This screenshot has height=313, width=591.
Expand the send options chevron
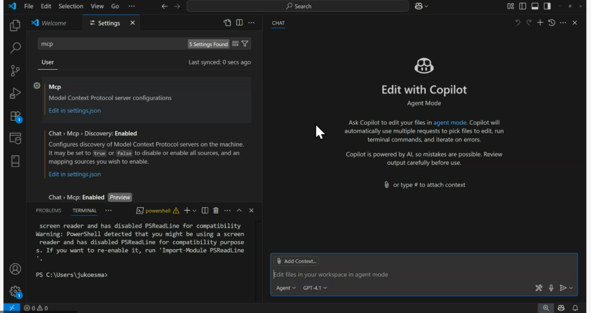tap(571, 288)
